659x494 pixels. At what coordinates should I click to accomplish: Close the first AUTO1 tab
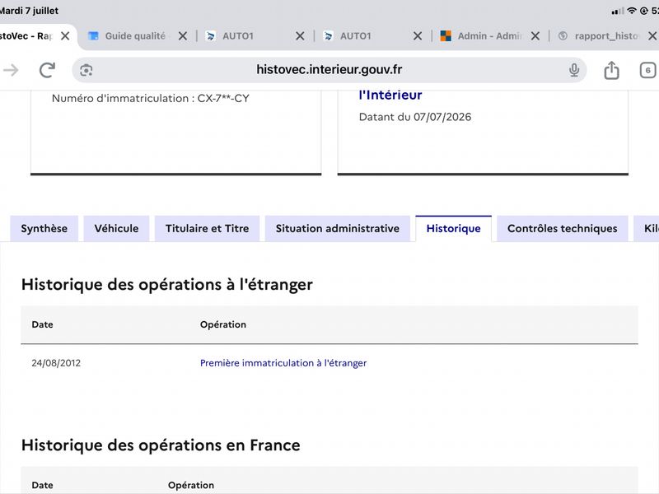pos(300,36)
